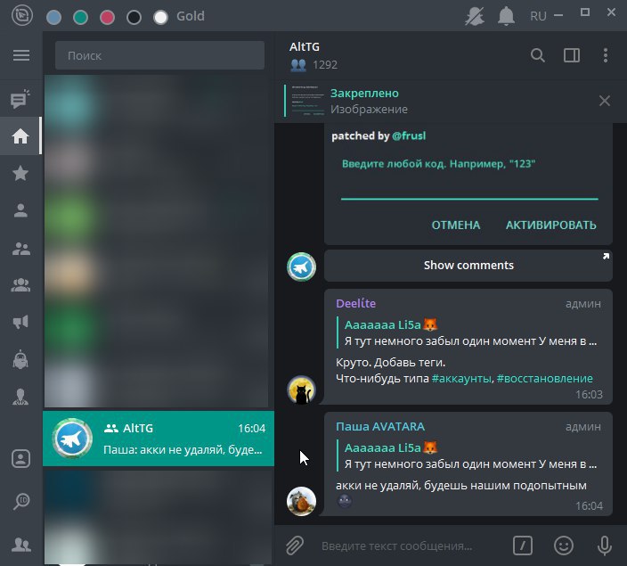Click the bottom two-people sidebar icon
The height and width of the screenshot is (566, 627).
point(20,545)
